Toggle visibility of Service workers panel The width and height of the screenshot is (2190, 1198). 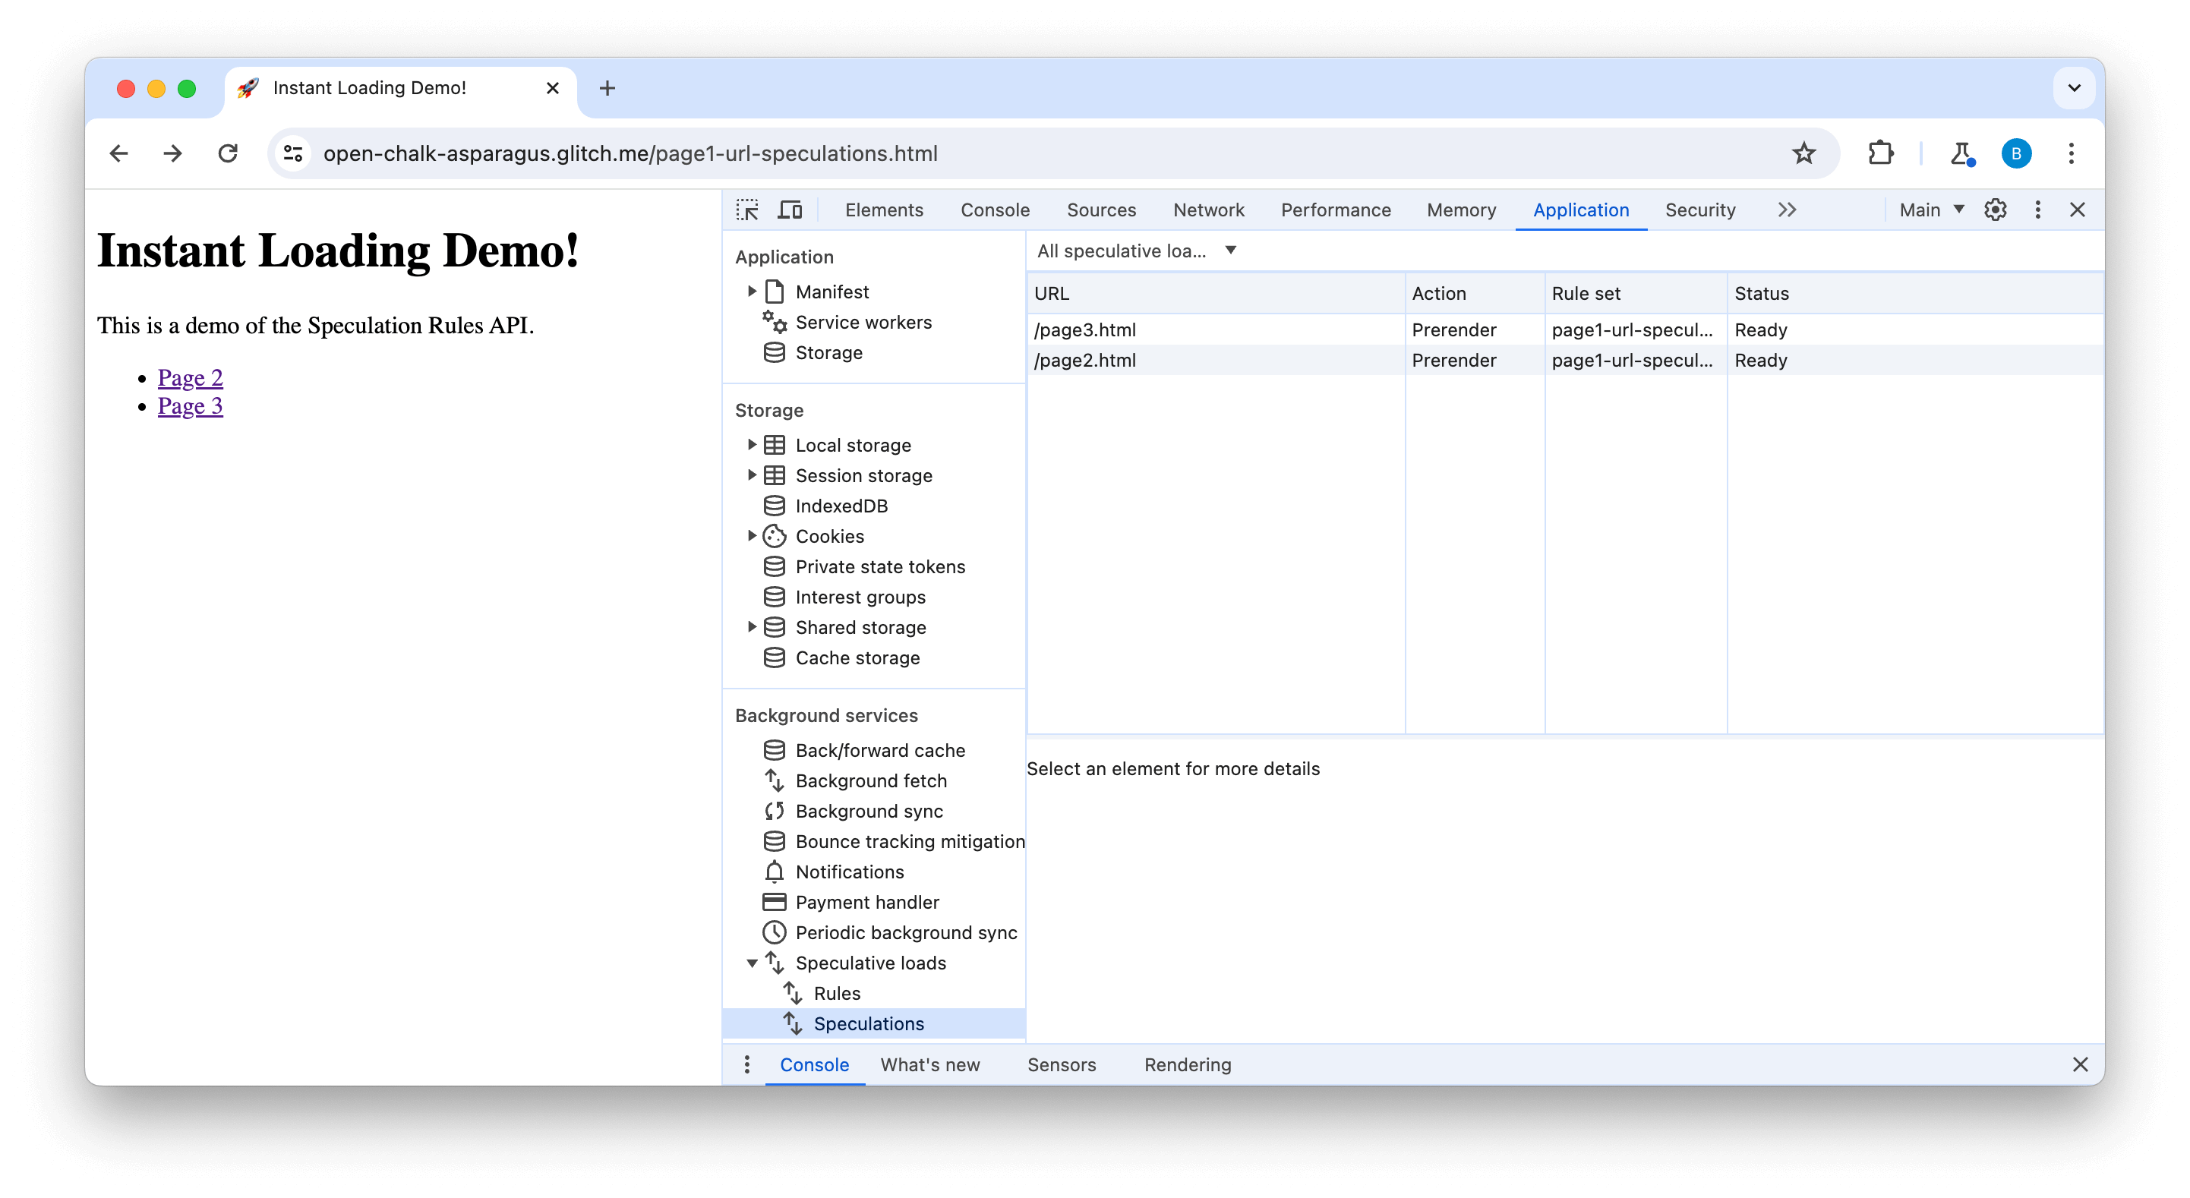863,322
